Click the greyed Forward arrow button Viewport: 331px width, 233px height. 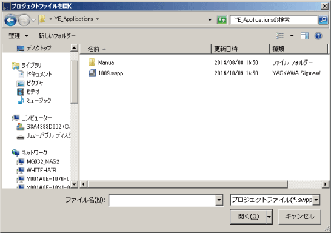(24, 20)
